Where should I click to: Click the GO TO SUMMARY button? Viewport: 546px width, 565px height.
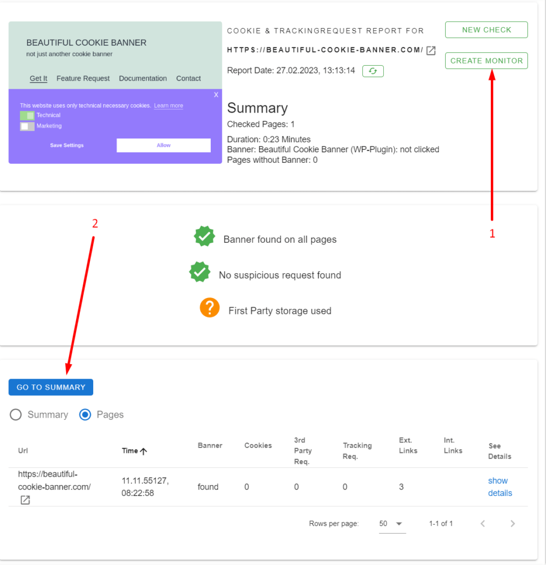(x=51, y=387)
